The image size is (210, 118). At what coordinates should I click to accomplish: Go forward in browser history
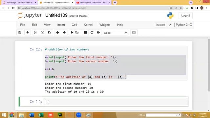pyautogui.click(x=8, y=8)
